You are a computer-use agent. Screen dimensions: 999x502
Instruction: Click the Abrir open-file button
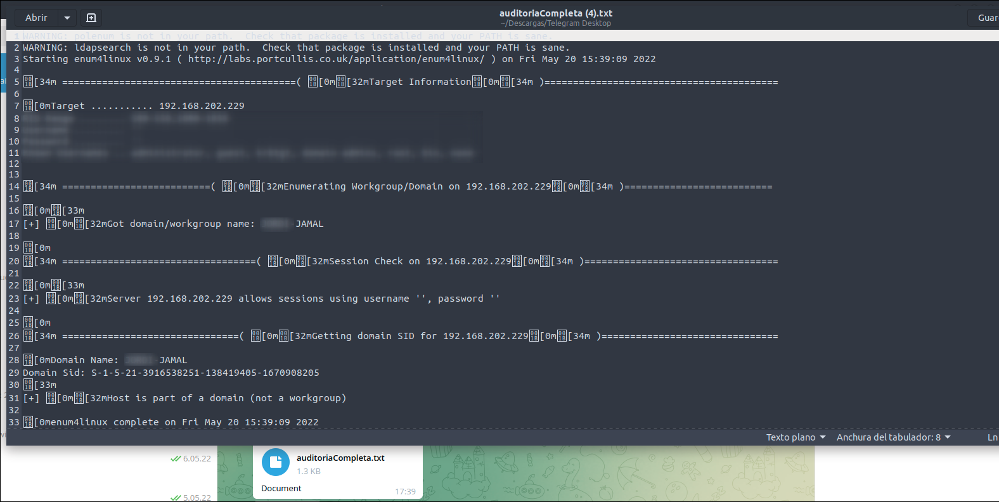(x=36, y=18)
